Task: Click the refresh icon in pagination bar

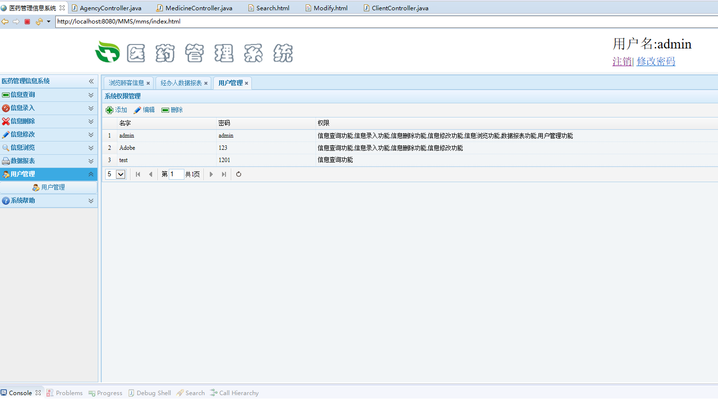Action: [x=239, y=174]
